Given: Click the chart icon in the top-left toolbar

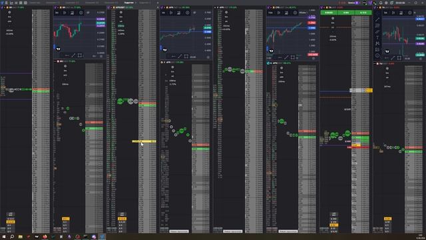Looking at the screenshot, I should tap(11, 3).
